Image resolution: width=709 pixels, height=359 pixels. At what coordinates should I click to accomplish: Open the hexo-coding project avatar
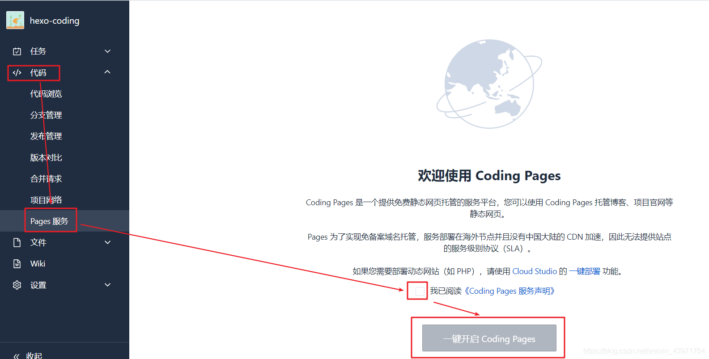[15, 21]
